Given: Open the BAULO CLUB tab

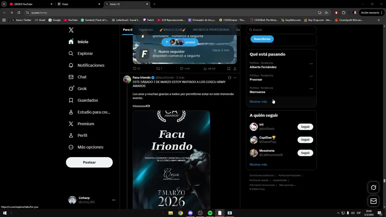Looking at the screenshot, I should coord(172,30).
